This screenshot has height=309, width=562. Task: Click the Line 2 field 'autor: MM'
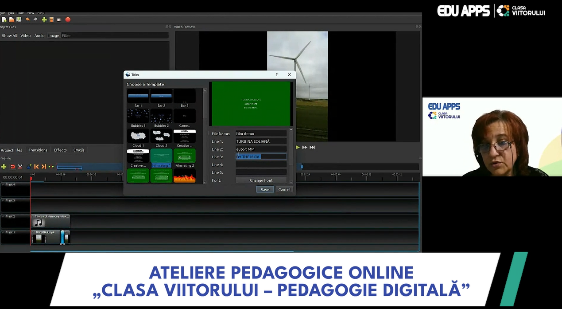[x=261, y=149]
